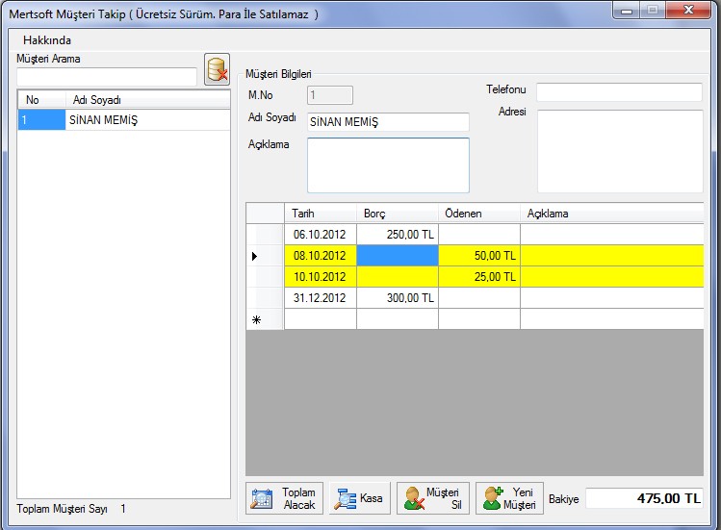Click the Adresi text area
This screenshot has width=721, height=530.
coord(620,151)
